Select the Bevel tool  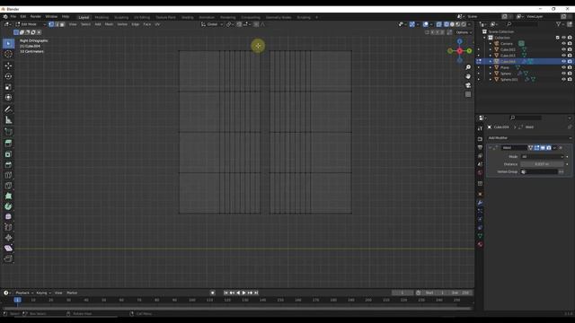pyautogui.click(x=8, y=165)
